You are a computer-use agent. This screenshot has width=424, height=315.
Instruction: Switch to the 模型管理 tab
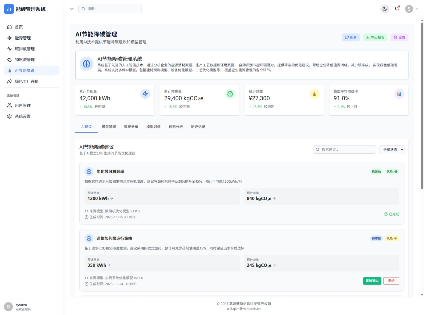tap(109, 127)
